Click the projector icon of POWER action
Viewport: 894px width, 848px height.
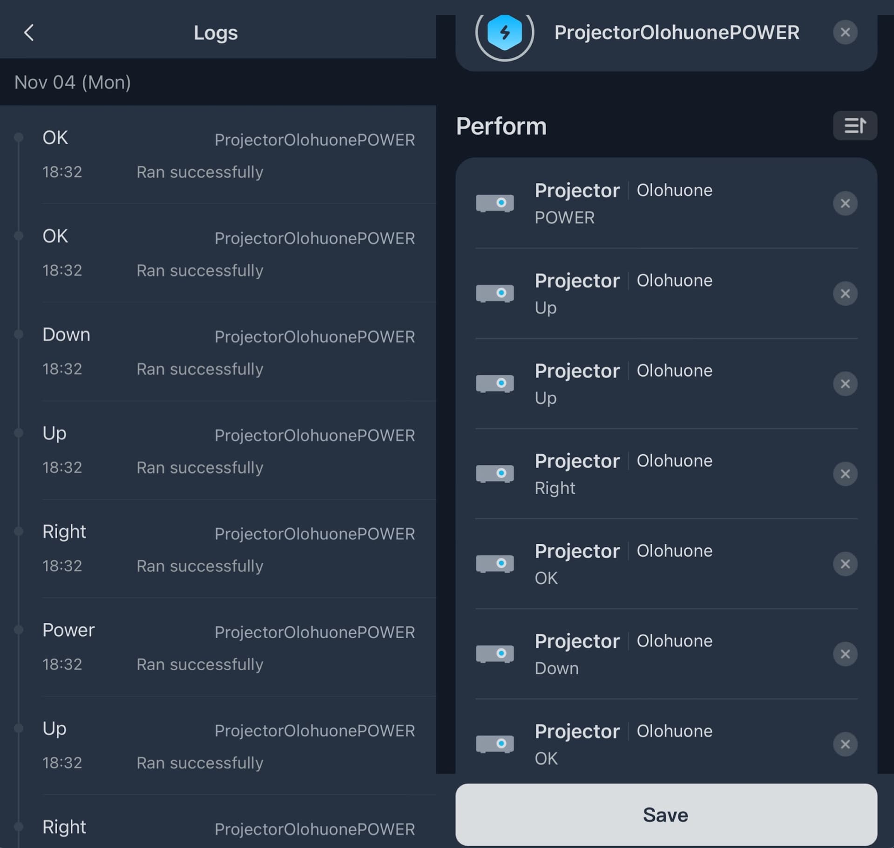(x=494, y=203)
